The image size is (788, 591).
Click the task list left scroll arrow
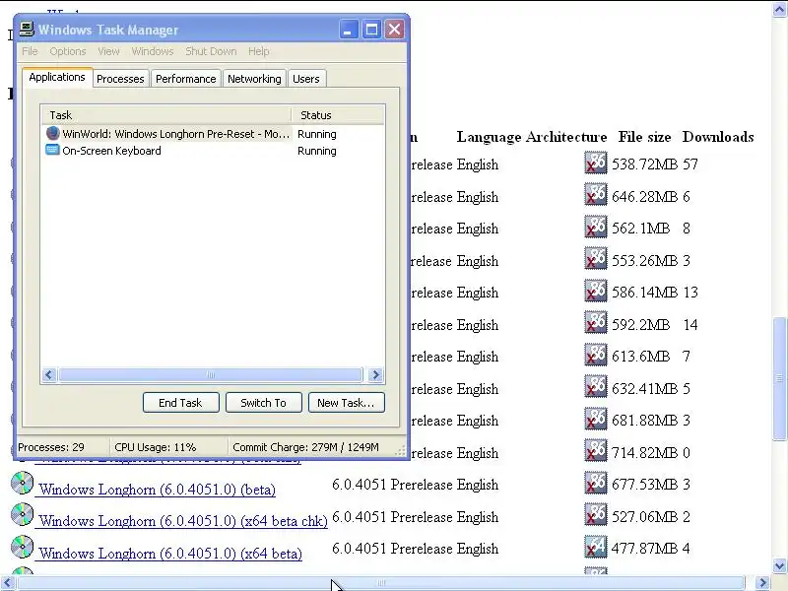[48, 375]
